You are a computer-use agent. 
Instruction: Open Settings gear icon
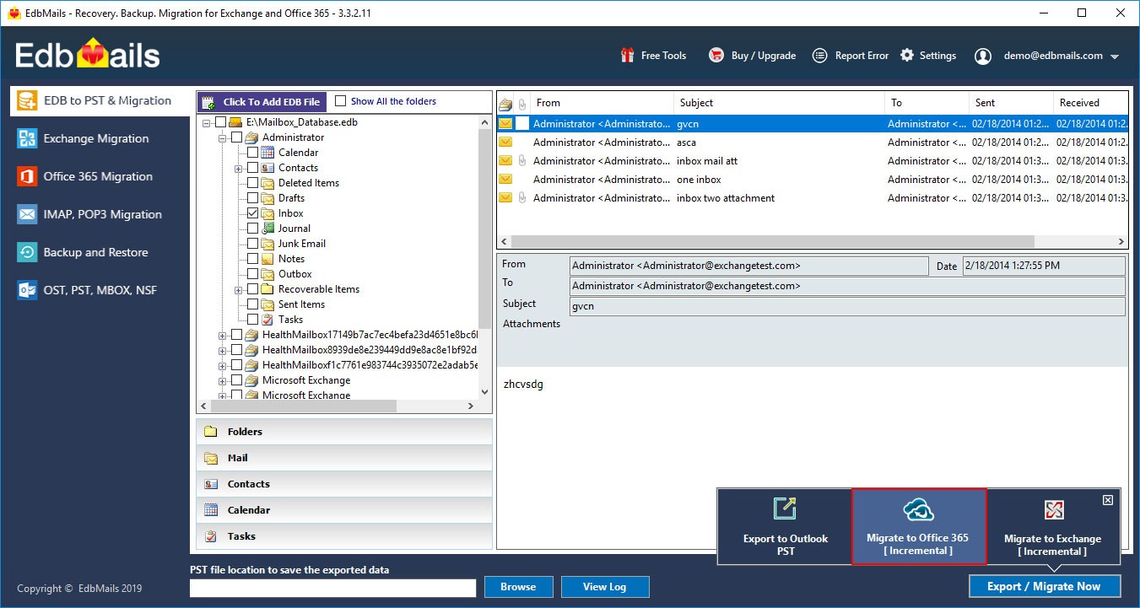907,56
